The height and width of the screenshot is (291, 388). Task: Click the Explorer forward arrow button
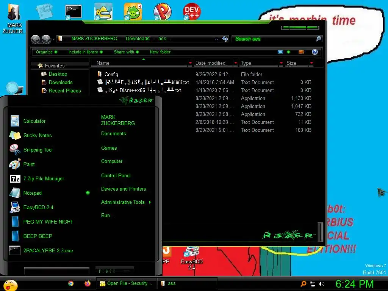pyautogui.click(x=46, y=39)
